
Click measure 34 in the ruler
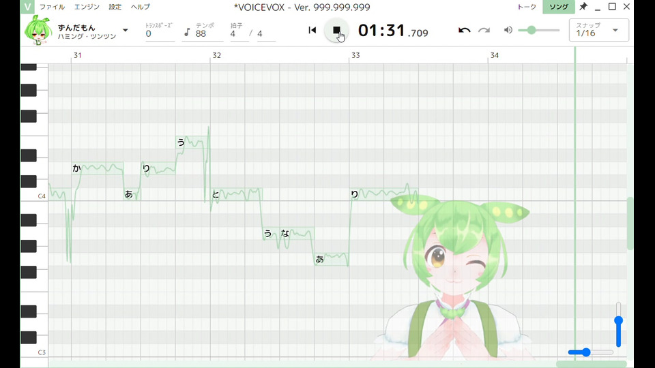click(494, 55)
